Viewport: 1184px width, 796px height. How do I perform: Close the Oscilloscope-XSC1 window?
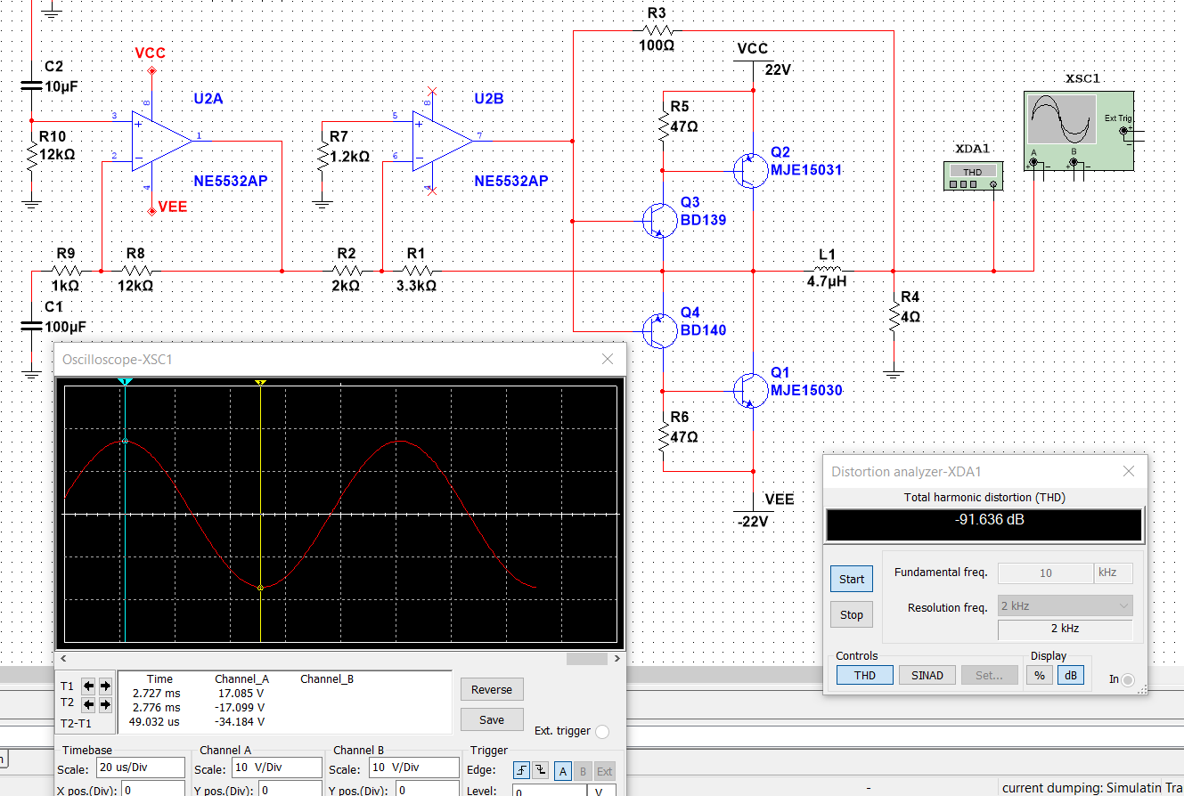coord(608,359)
